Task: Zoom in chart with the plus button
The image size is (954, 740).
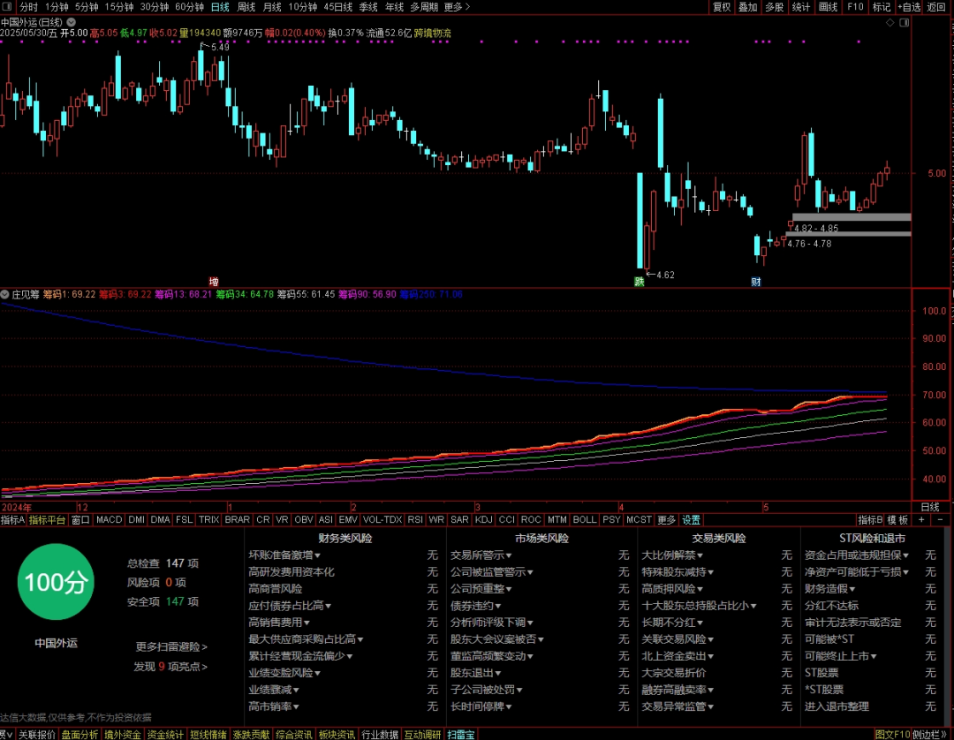Action: [x=921, y=520]
